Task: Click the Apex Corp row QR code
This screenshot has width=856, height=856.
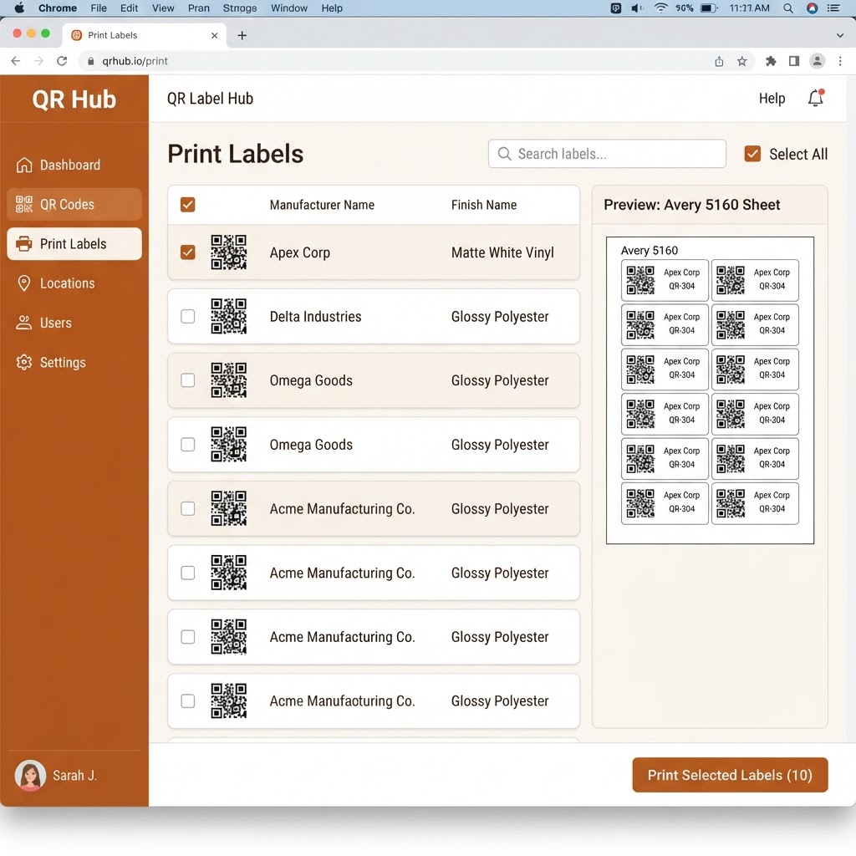Action: click(x=229, y=252)
